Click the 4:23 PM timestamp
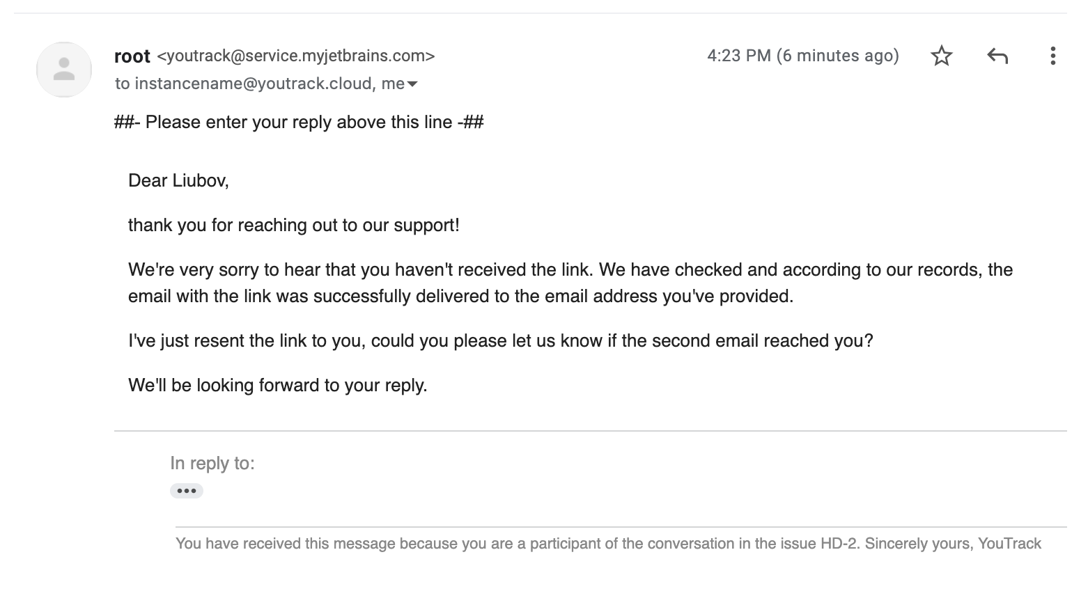 (802, 56)
